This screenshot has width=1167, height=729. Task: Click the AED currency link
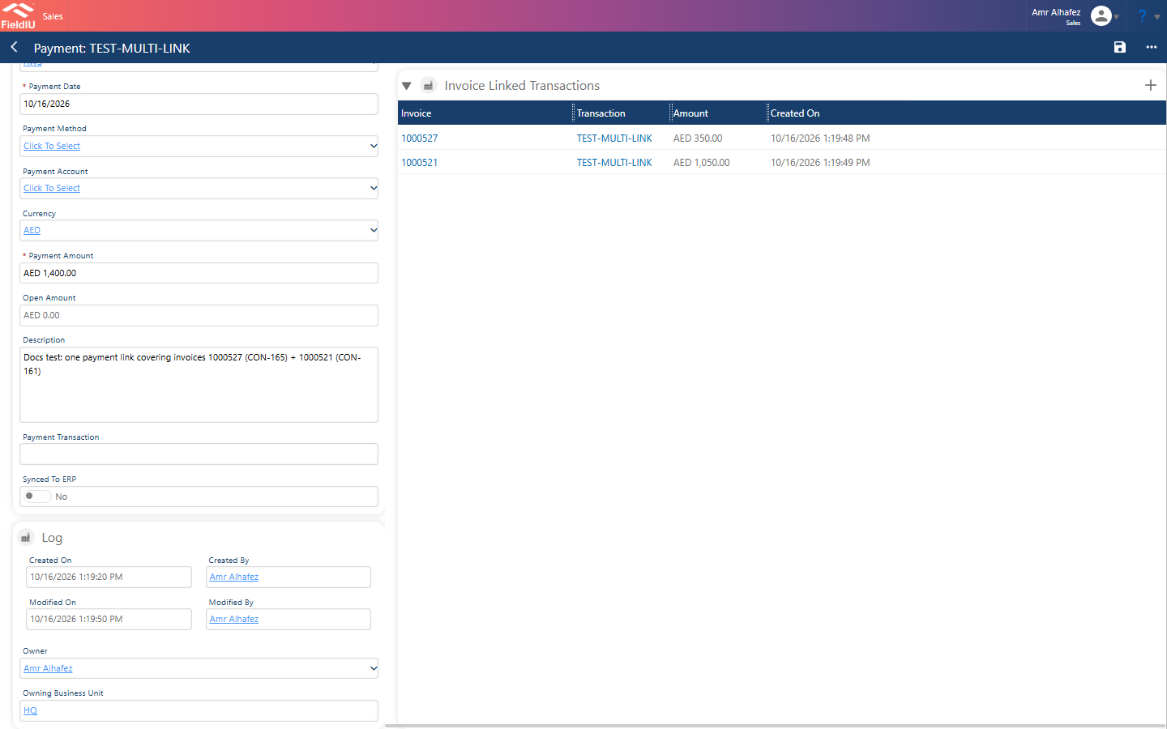(x=32, y=230)
